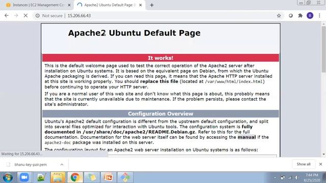
Task: Open a new browser tab
Action: click(152, 5)
